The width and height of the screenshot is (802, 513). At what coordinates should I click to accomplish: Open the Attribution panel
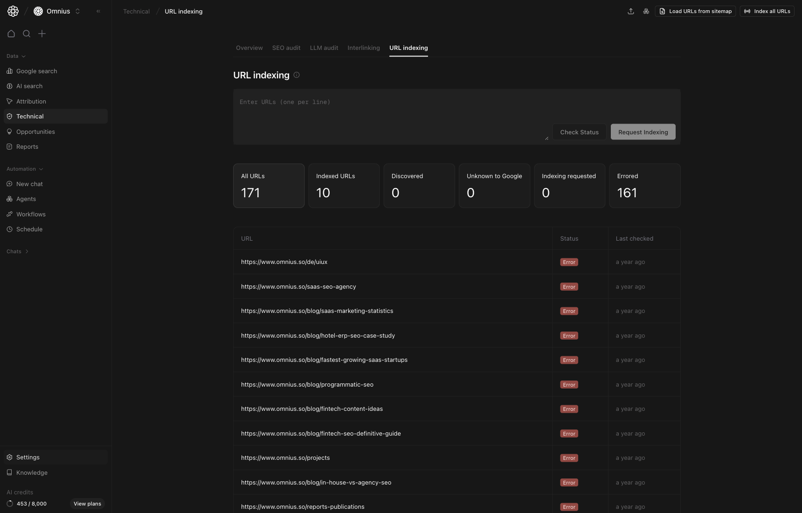click(x=31, y=101)
